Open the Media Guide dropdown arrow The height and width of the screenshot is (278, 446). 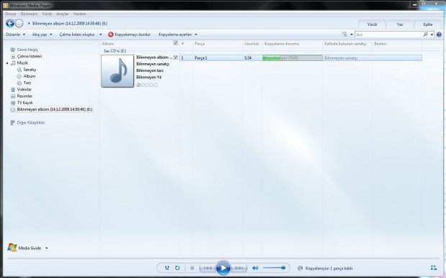47,248
